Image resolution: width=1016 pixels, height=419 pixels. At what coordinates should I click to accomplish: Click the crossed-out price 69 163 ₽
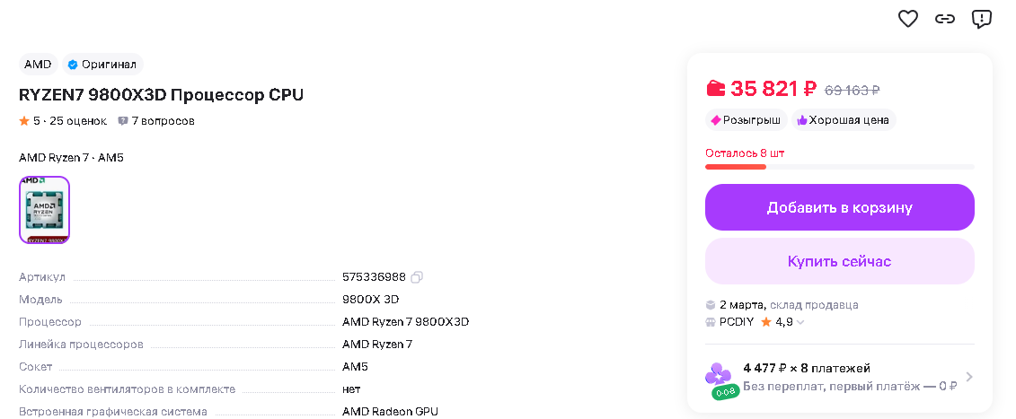pos(852,90)
